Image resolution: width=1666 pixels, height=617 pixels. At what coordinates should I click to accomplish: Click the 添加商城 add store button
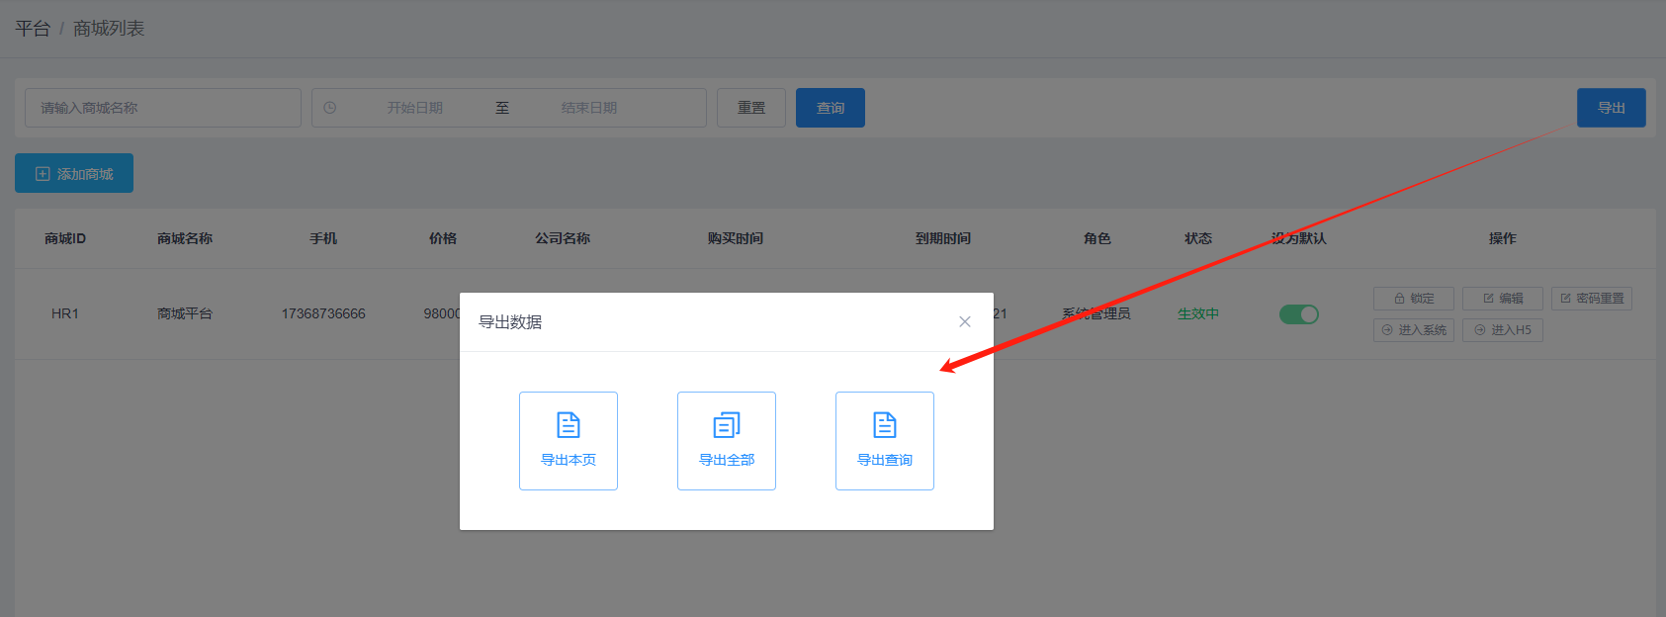coord(74,173)
